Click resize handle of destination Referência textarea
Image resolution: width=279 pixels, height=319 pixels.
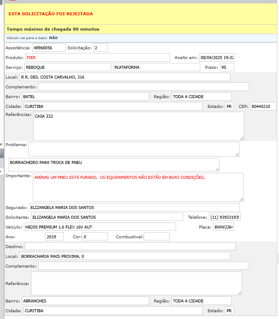239,293
